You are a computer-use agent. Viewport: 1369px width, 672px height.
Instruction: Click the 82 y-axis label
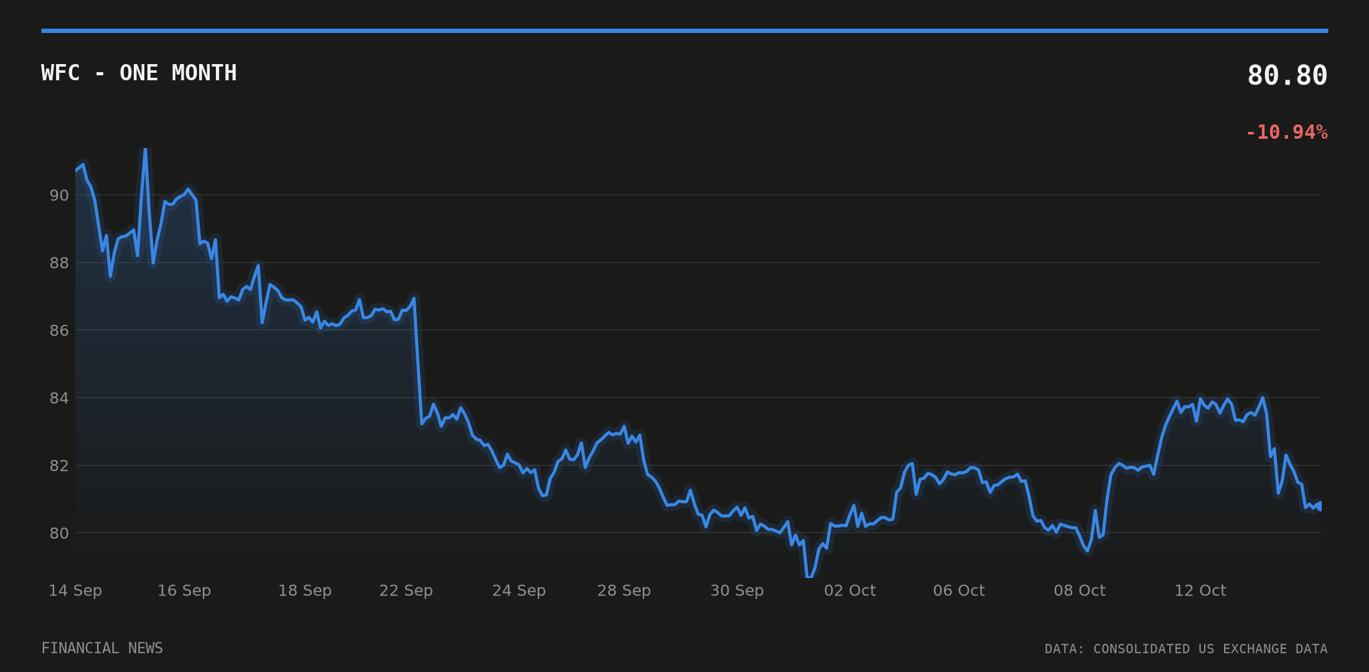[59, 465]
